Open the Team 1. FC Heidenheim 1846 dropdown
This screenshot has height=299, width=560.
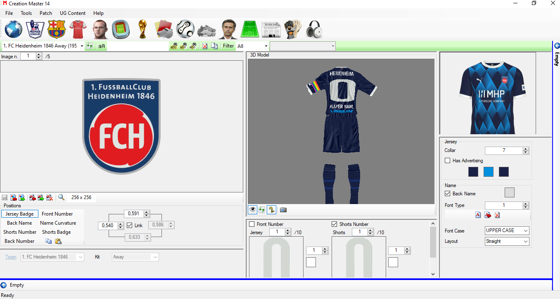(x=52, y=257)
